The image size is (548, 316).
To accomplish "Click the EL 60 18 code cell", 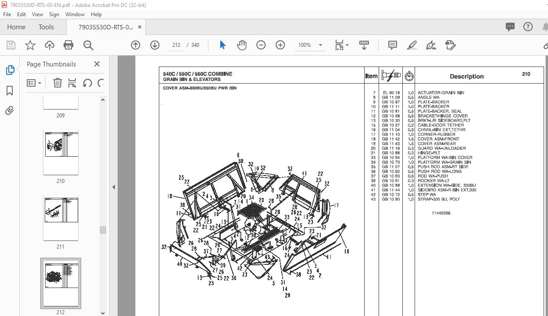I will tap(391, 93).
